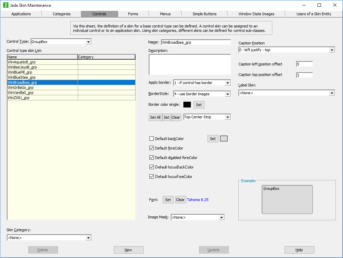Click the black border color swatch
The height and width of the screenshot is (258, 343).
point(187,105)
